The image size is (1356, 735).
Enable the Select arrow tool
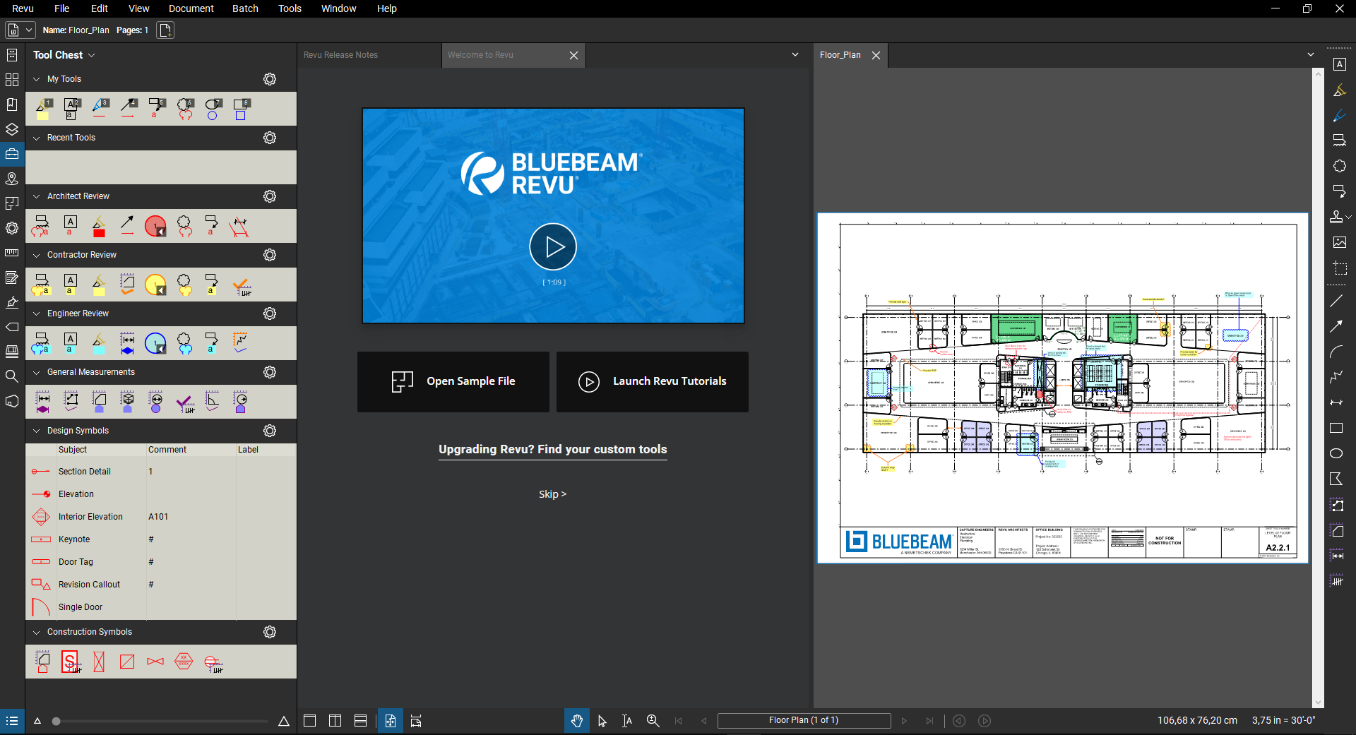(602, 721)
